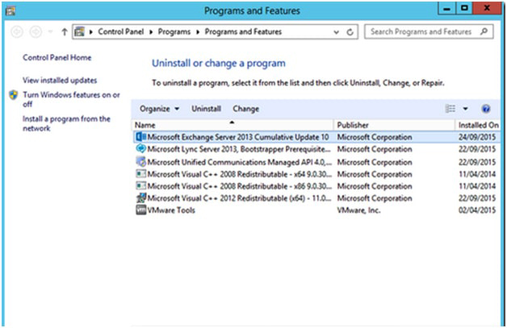Click the window system icon in title bar

pyautogui.click(x=10, y=11)
